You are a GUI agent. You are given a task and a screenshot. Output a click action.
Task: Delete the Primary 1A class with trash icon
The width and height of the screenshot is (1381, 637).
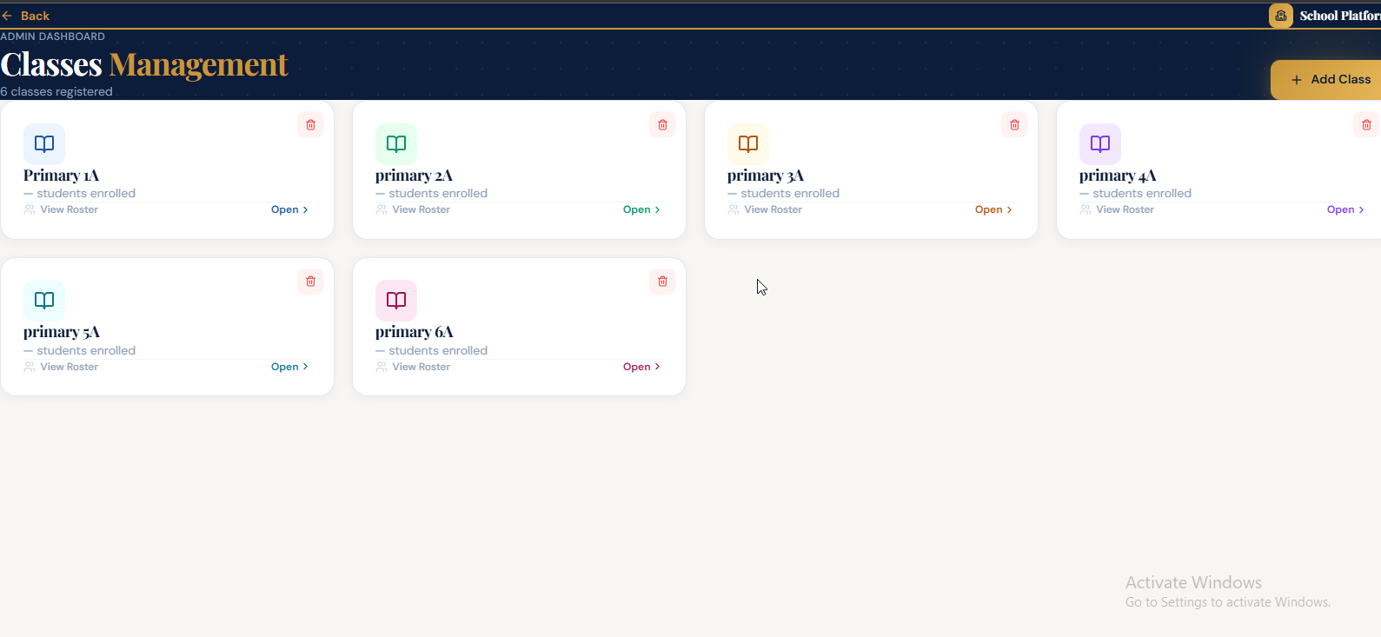(310, 124)
